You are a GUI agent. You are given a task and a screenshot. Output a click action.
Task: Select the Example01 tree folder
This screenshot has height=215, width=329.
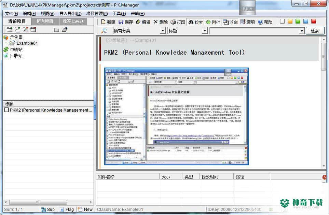coord(27,43)
